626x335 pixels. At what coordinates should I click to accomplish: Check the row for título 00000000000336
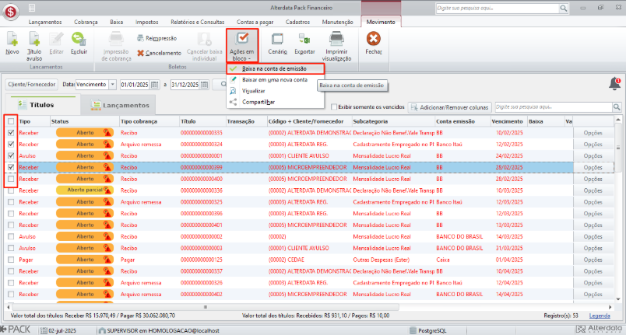coord(11,190)
